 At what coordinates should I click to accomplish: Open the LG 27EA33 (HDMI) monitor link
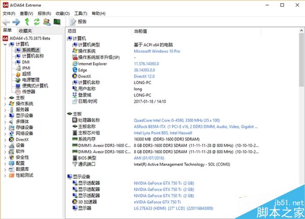(x=173, y=208)
